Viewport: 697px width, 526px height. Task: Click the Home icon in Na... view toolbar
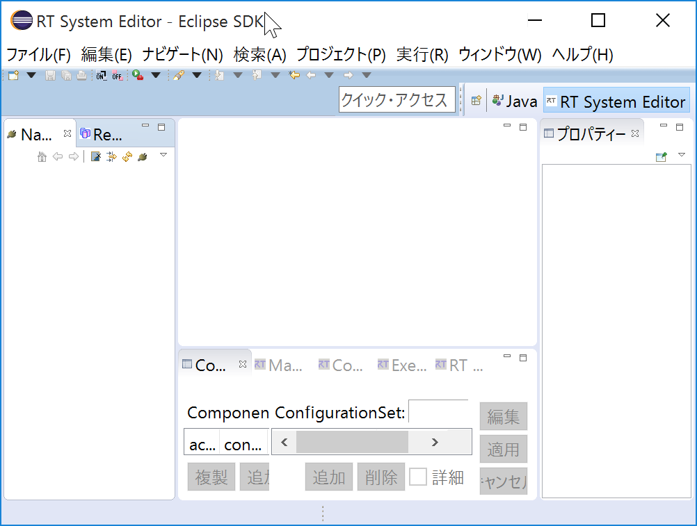point(42,157)
